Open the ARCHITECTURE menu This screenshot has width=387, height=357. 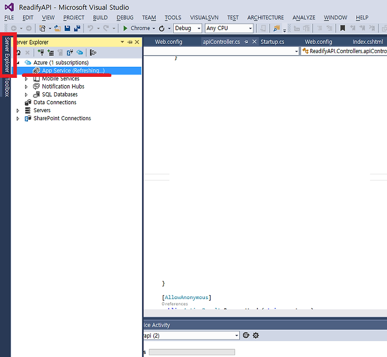266,18
